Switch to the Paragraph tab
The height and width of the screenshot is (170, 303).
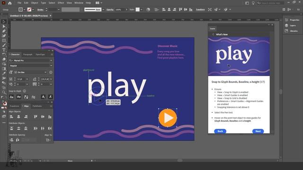click(x=27, y=55)
